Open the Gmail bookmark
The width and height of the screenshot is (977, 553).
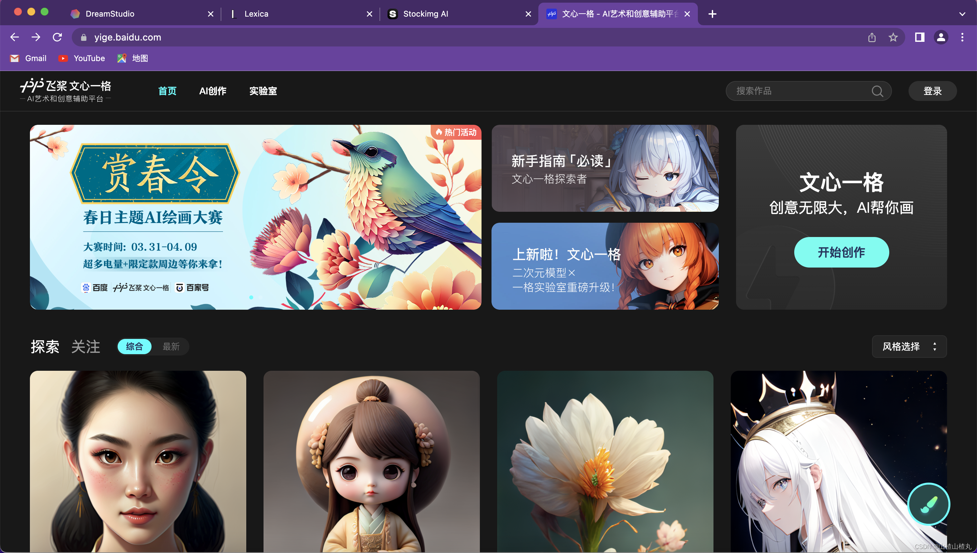click(28, 58)
